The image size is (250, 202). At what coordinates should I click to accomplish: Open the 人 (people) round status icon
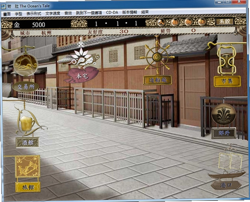161,22
